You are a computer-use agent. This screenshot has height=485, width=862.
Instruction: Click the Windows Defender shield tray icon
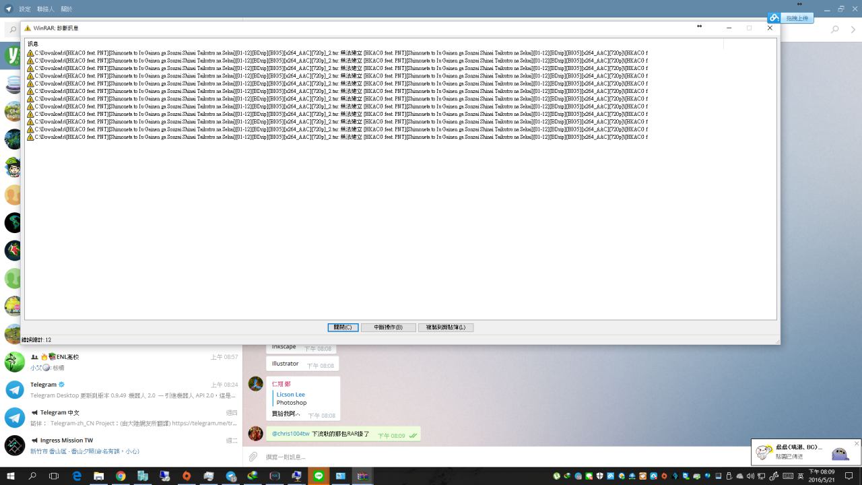point(599,476)
